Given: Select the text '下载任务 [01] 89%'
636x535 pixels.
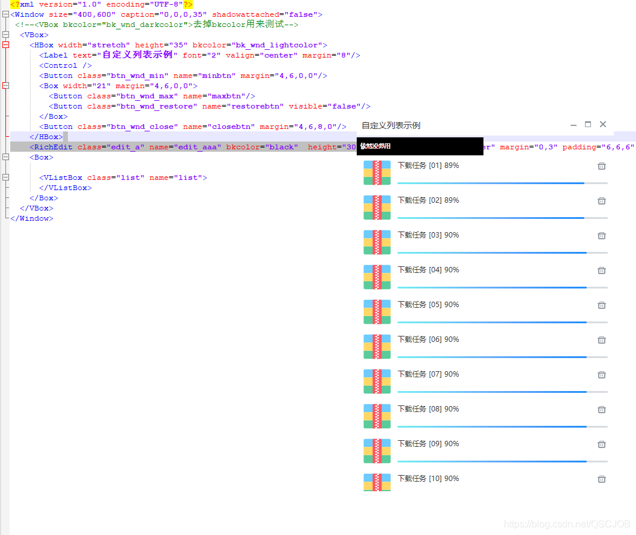Looking at the screenshot, I should click(x=428, y=166).
